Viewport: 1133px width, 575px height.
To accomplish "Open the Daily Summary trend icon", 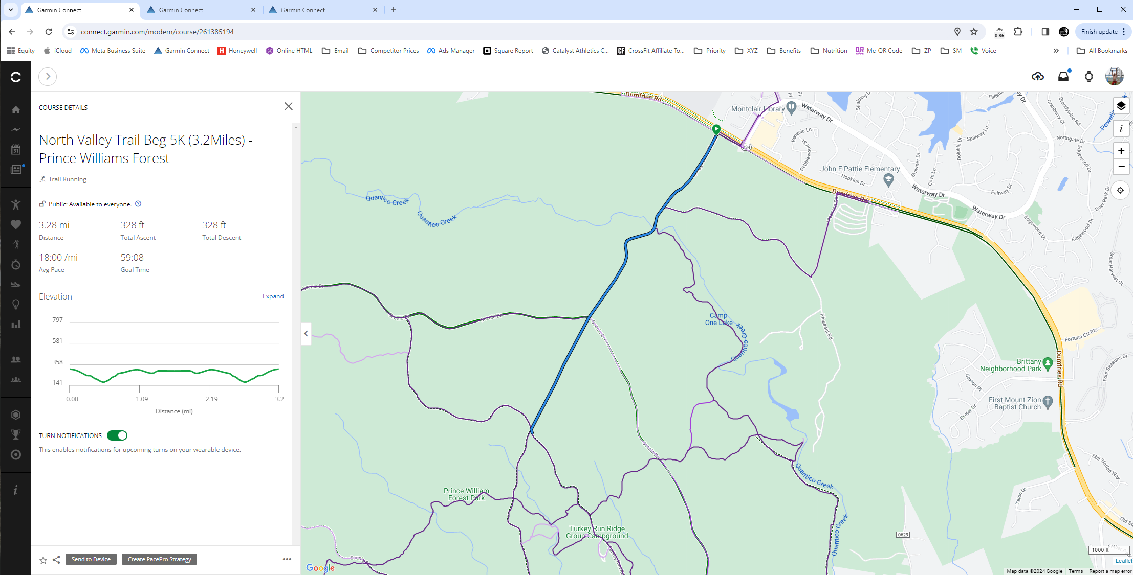I will click(16, 130).
